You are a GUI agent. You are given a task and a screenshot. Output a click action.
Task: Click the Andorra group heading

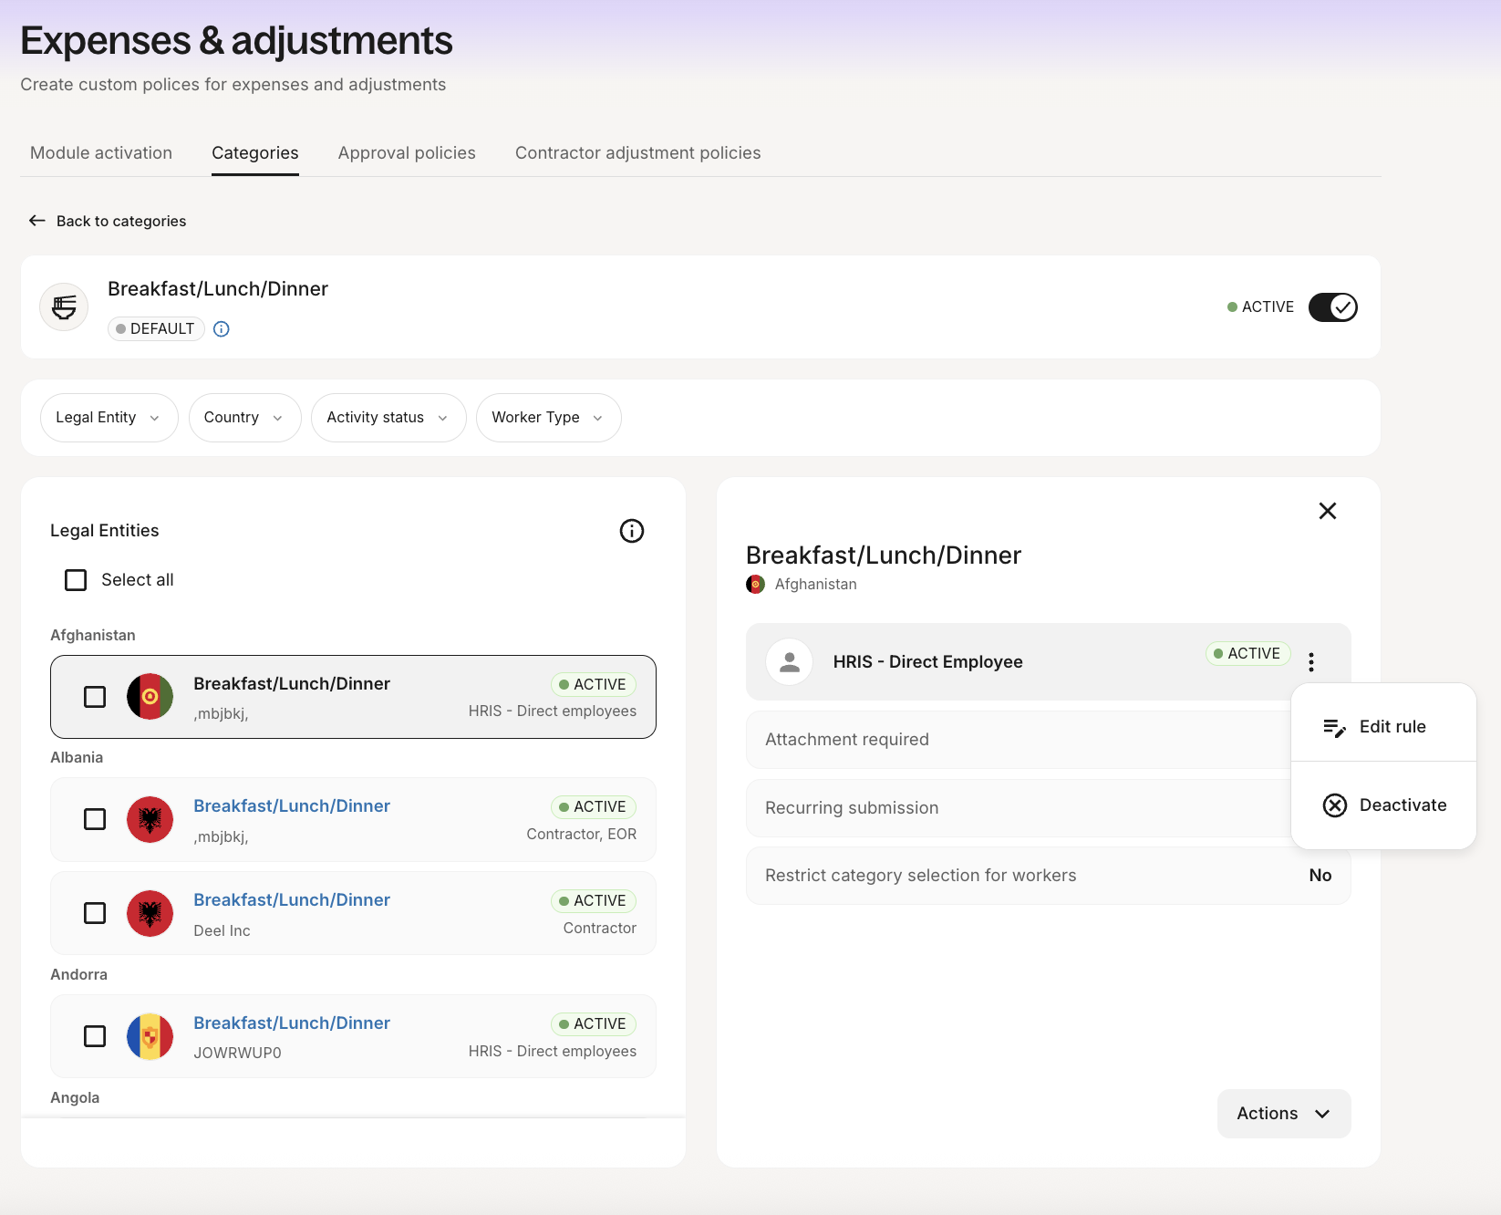(x=78, y=975)
